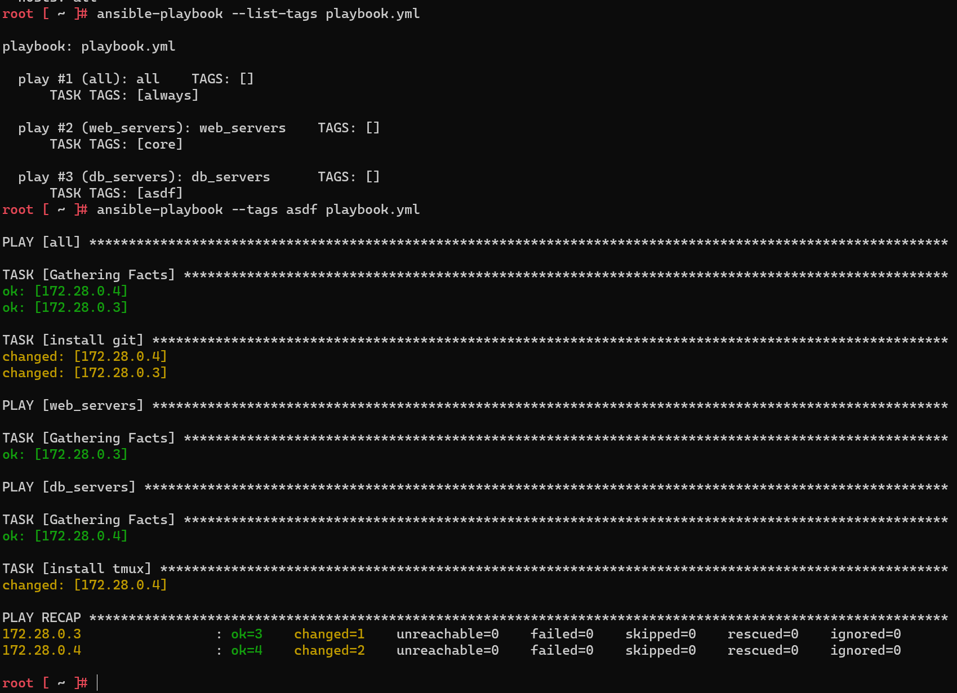Click 'changed: [172.28.0.4]' under install tmux
This screenshot has width=957, height=693.
(x=84, y=585)
